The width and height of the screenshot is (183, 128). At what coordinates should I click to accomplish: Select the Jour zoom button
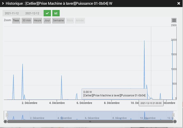pos(47,20)
